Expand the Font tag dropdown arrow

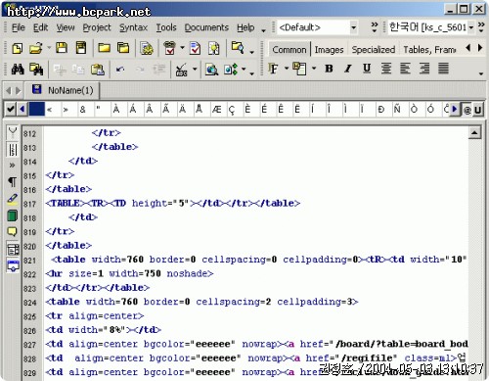point(287,69)
